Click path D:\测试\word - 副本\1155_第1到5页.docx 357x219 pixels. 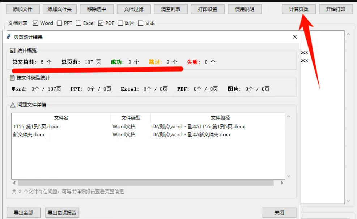pos(199,127)
